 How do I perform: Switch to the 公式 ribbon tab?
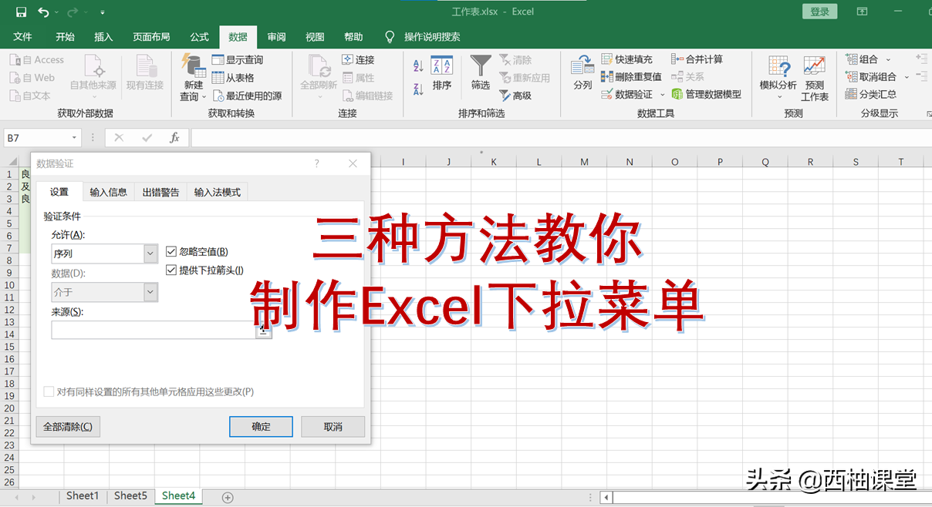(199, 37)
